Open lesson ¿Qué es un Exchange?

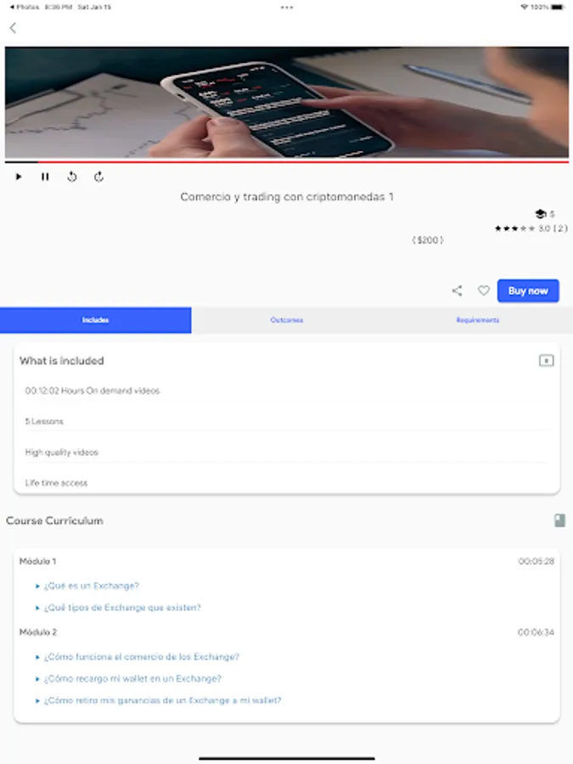(x=92, y=586)
